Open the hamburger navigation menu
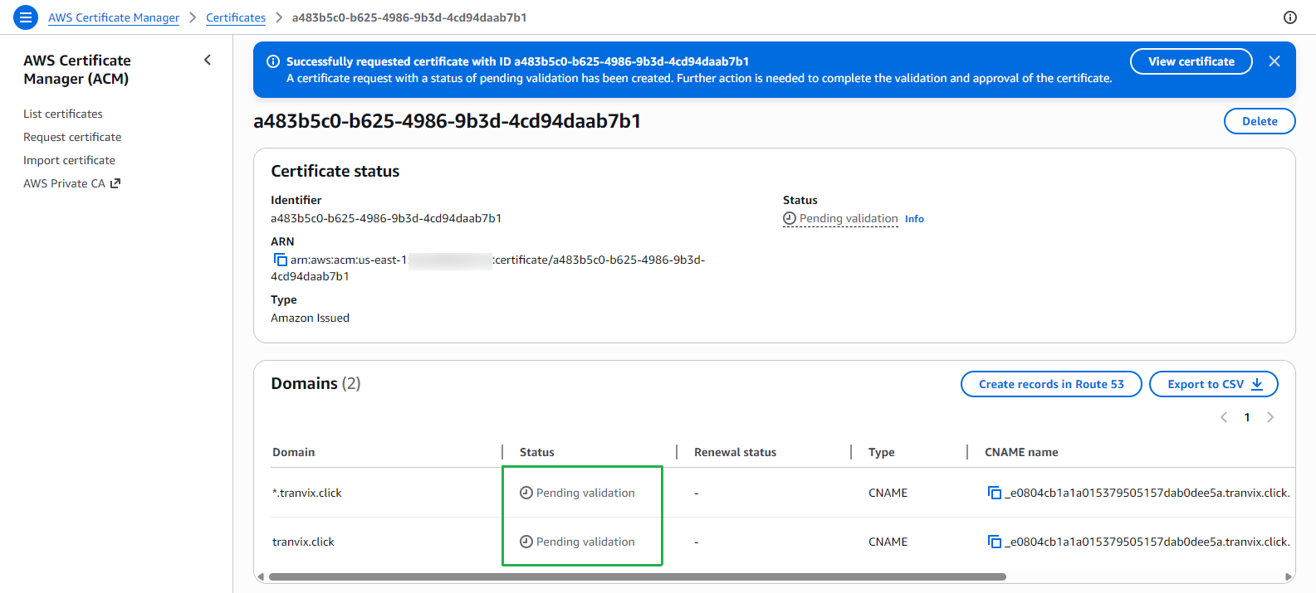 (x=26, y=17)
